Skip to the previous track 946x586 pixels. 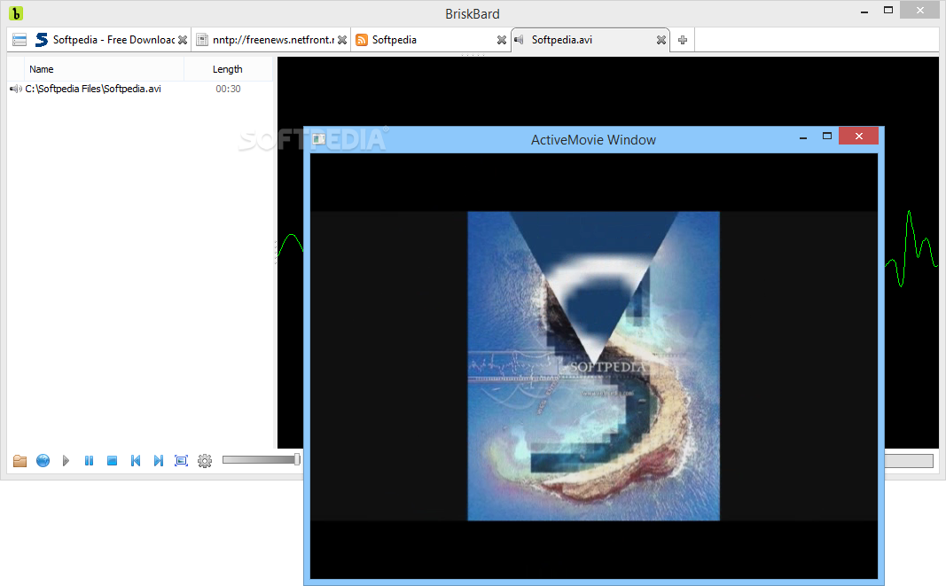(135, 461)
